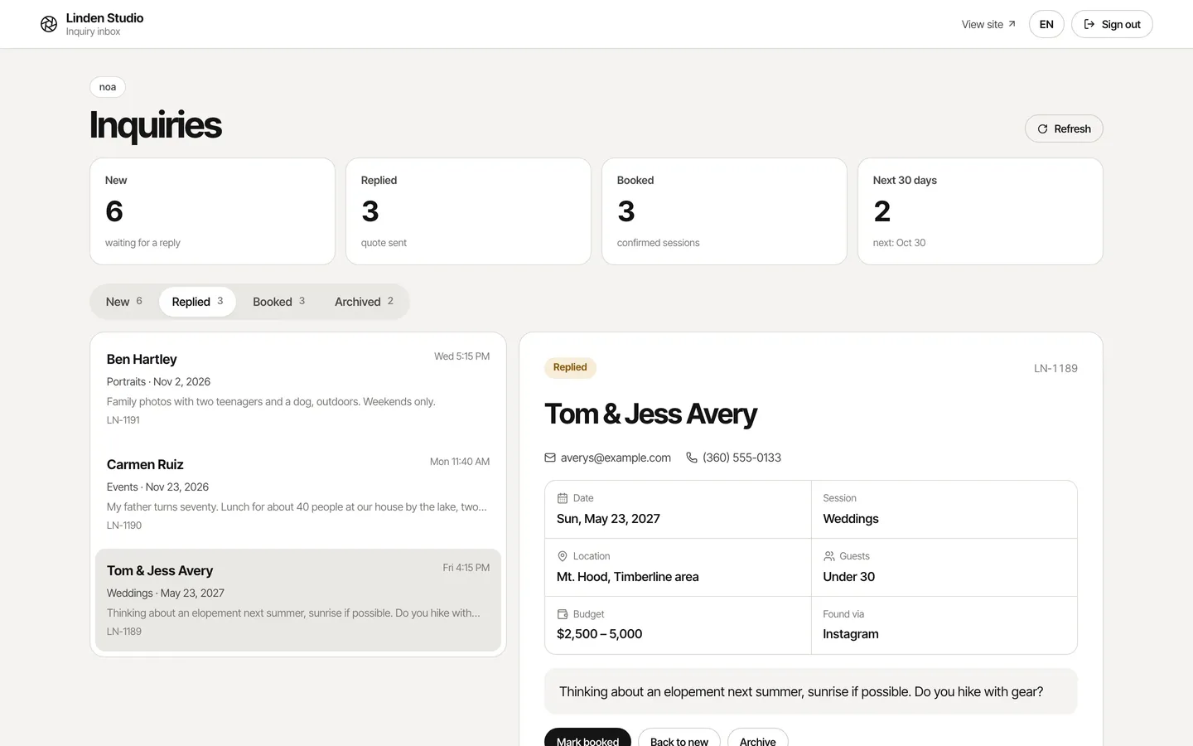Click the calendar icon in Date field
Image resolution: width=1193 pixels, height=746 pixels.
(x=563, y=498)
